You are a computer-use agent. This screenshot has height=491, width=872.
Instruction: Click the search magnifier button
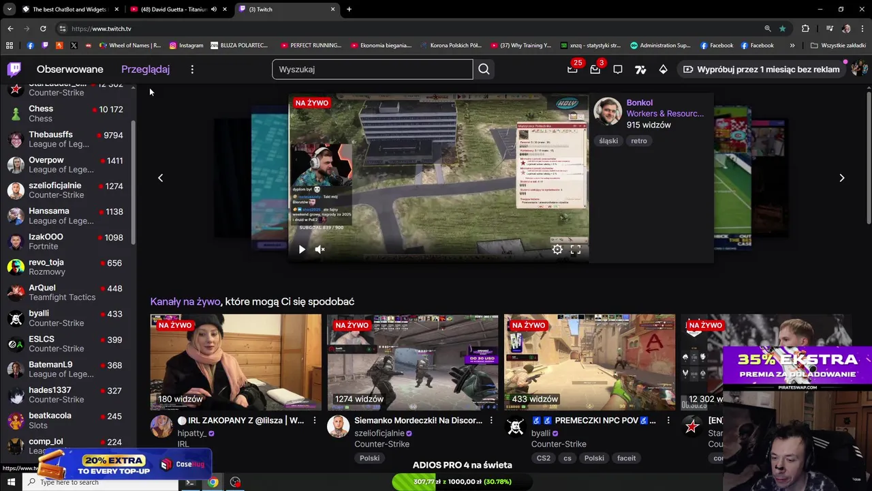(x=484, y=70)
